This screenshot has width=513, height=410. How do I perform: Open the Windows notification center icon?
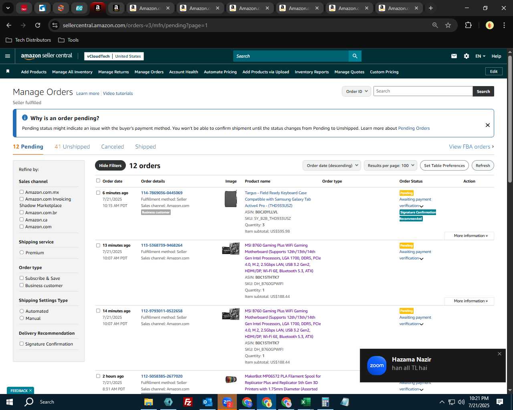[x=500, y=402]
